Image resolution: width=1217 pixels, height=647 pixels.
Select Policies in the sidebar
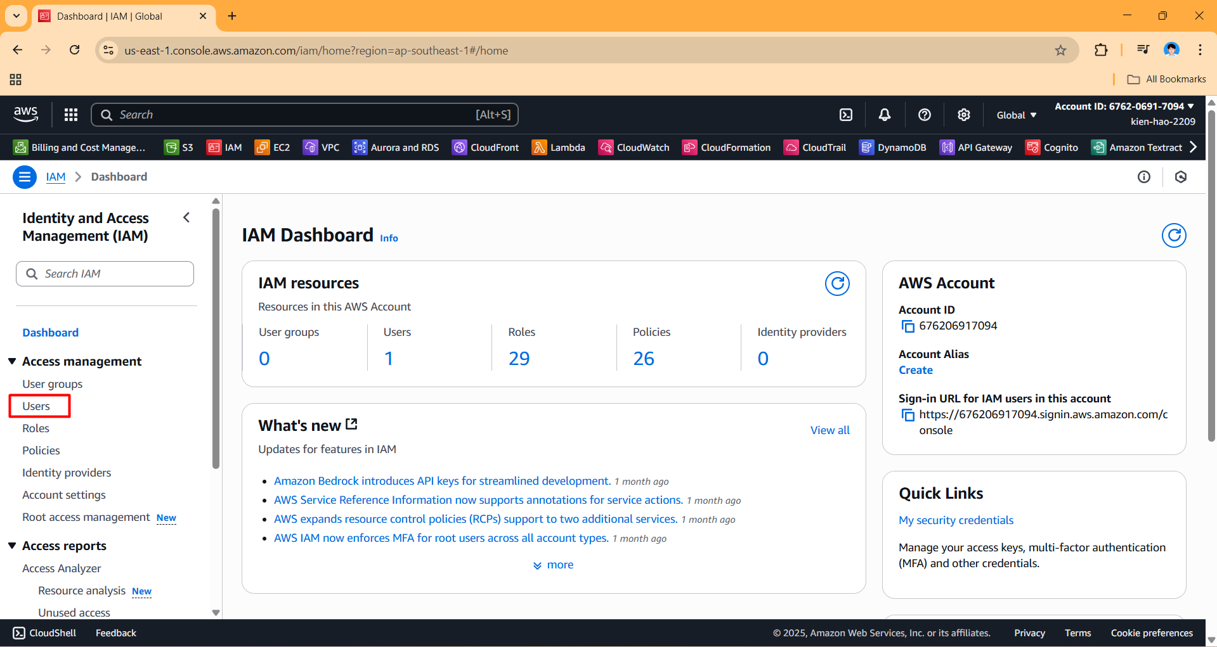[41, 451]
